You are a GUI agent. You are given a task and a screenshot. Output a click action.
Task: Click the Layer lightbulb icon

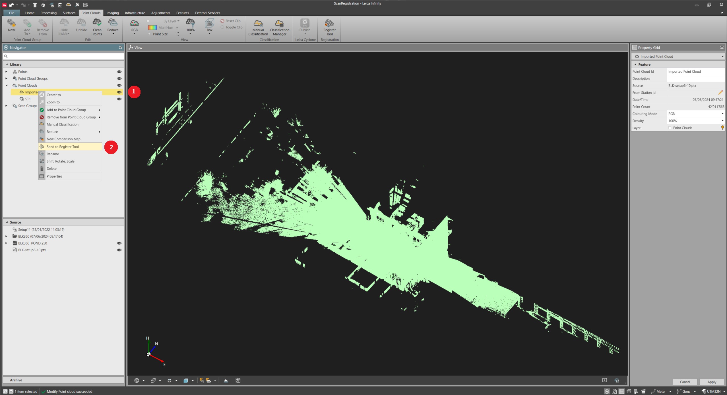722,128
